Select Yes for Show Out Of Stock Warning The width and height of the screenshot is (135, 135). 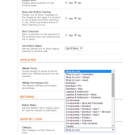pos(66,18)
